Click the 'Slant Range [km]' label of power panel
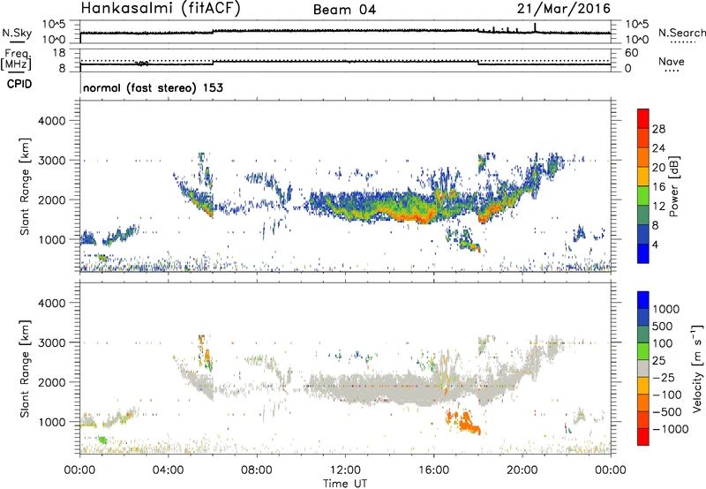706x489 pixels. tap(25, 187)
